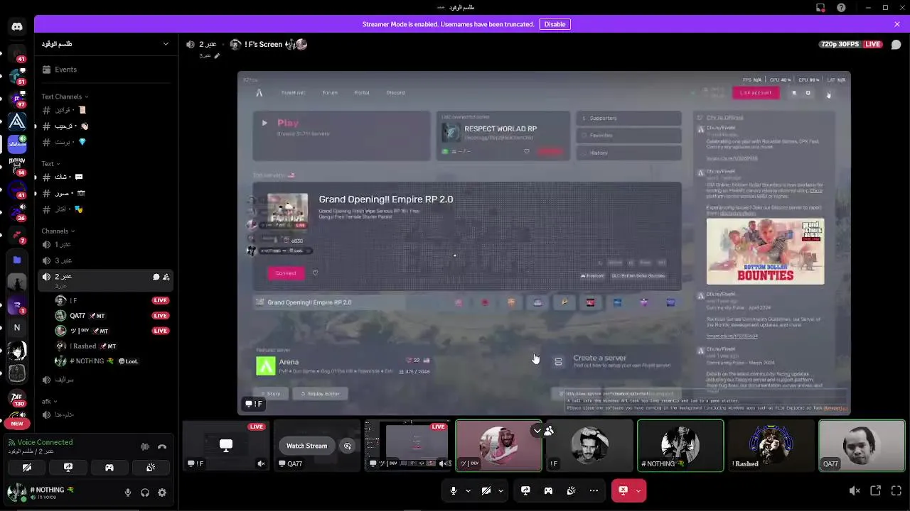910x511 pixels.
Task: Open Discord tab in streamed FiveM window
Action: (x=395, y=93)
